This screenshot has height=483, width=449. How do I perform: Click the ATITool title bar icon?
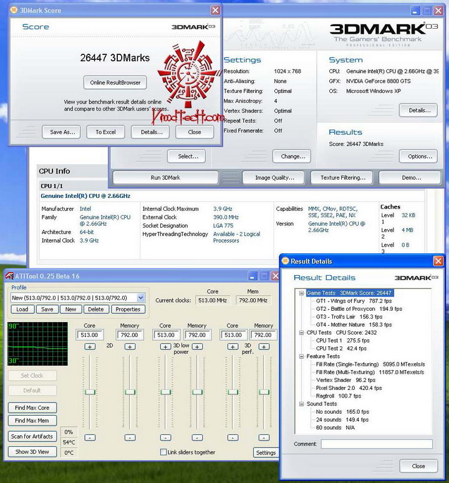coord(9,276)
